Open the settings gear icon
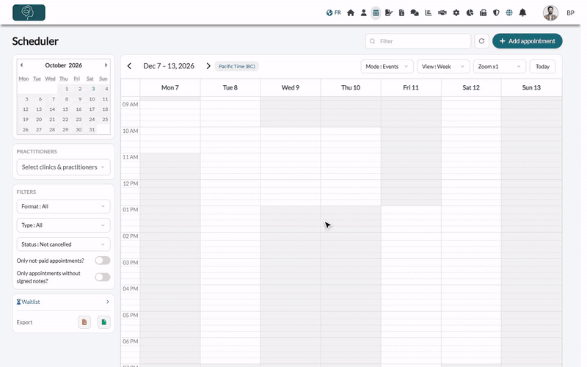This screenshot has height=367, width=587. coord(456,12)
